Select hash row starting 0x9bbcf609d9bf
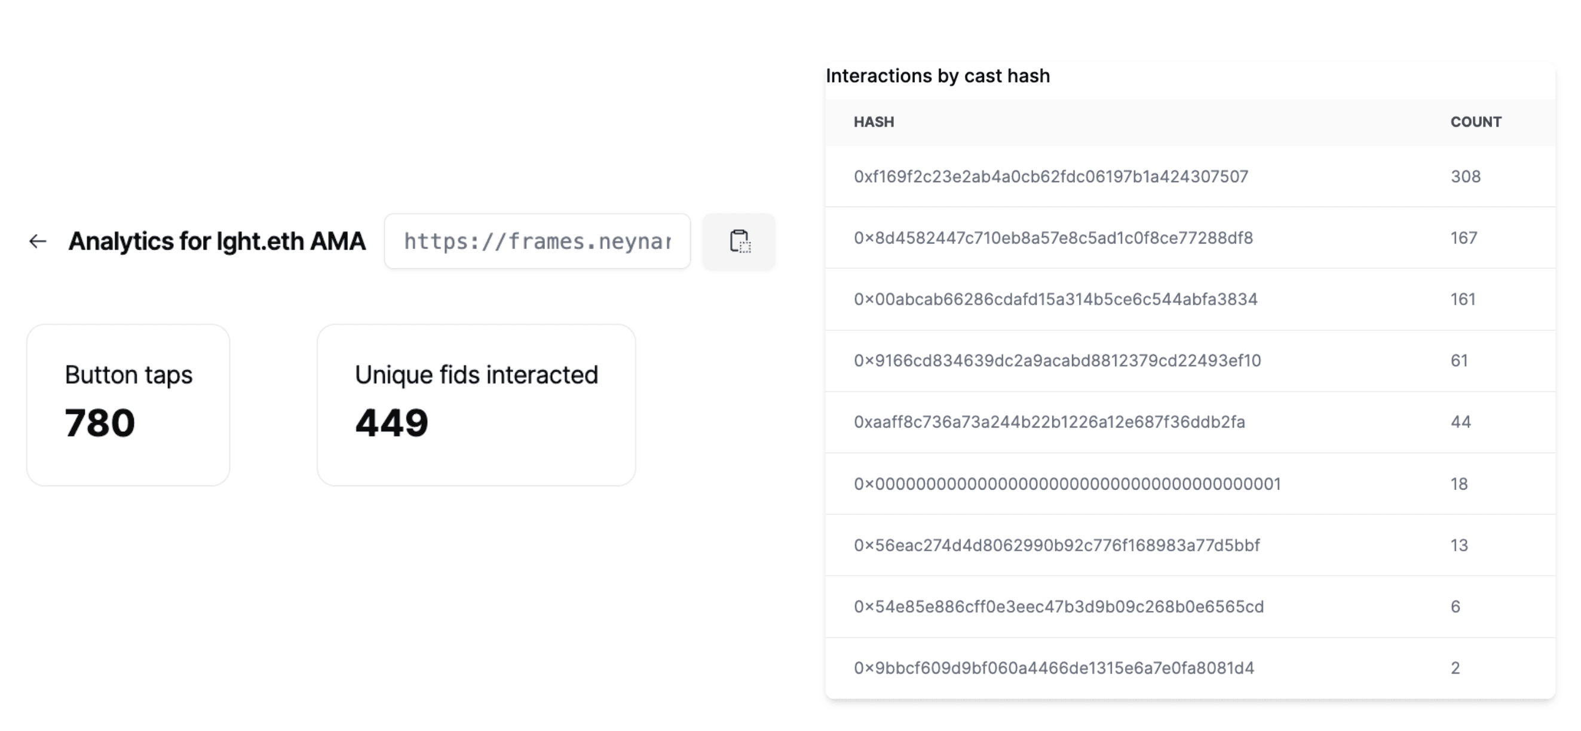1581x731 pixels. click(1190, 668)
